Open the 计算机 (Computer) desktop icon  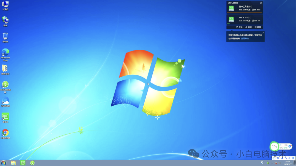pyautogui.click(x=5, y=6)
